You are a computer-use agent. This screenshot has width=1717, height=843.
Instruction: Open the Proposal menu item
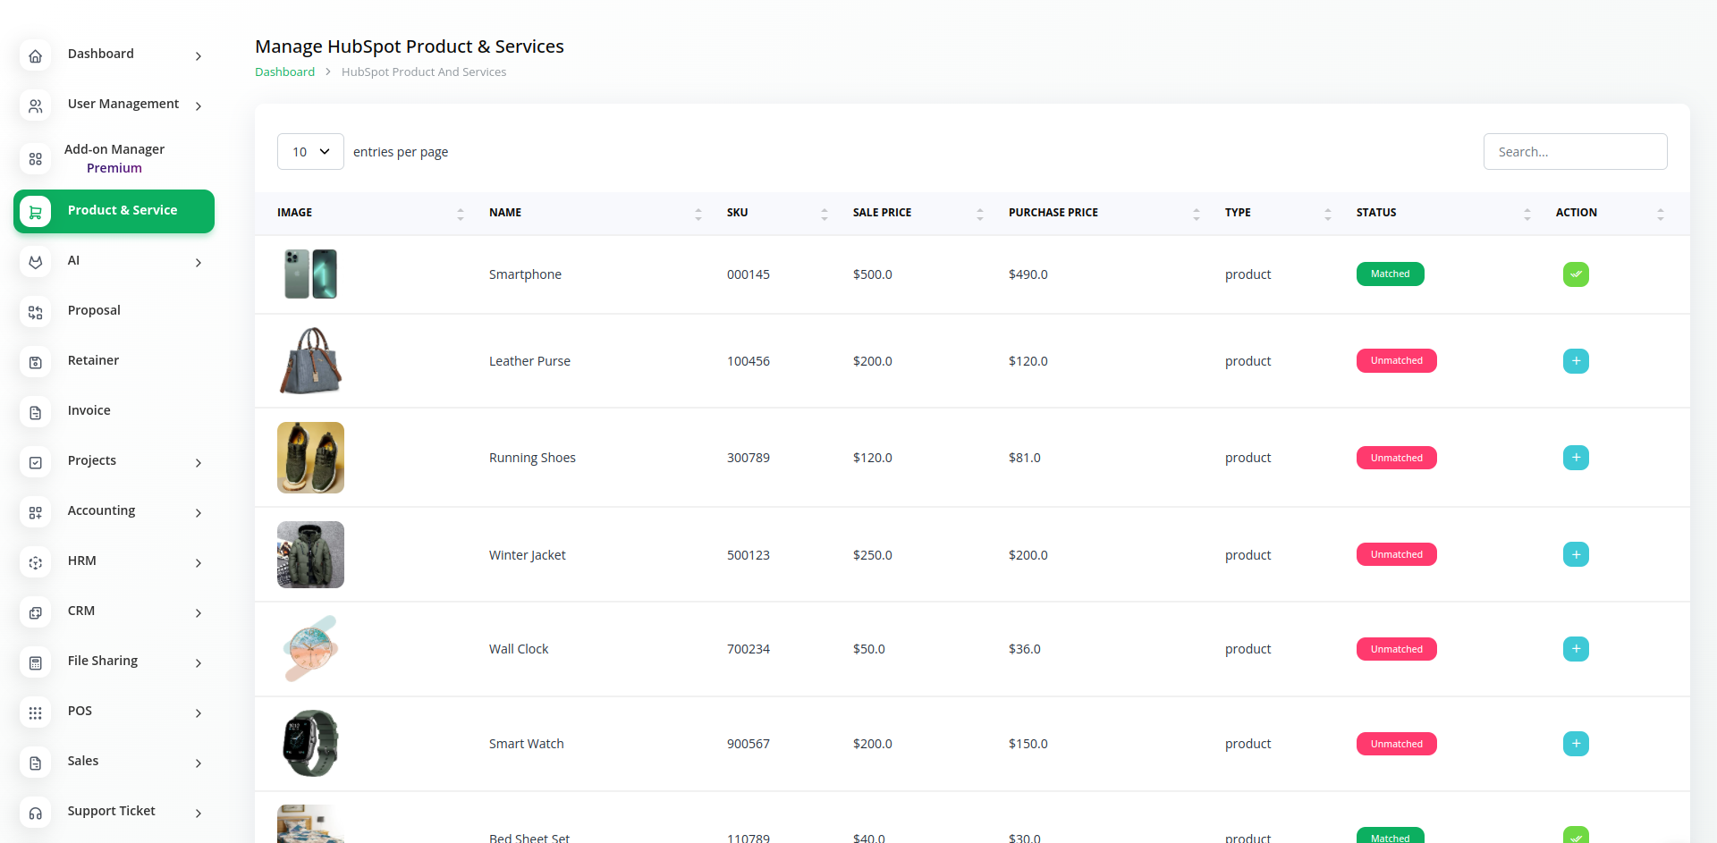[94, 310]
